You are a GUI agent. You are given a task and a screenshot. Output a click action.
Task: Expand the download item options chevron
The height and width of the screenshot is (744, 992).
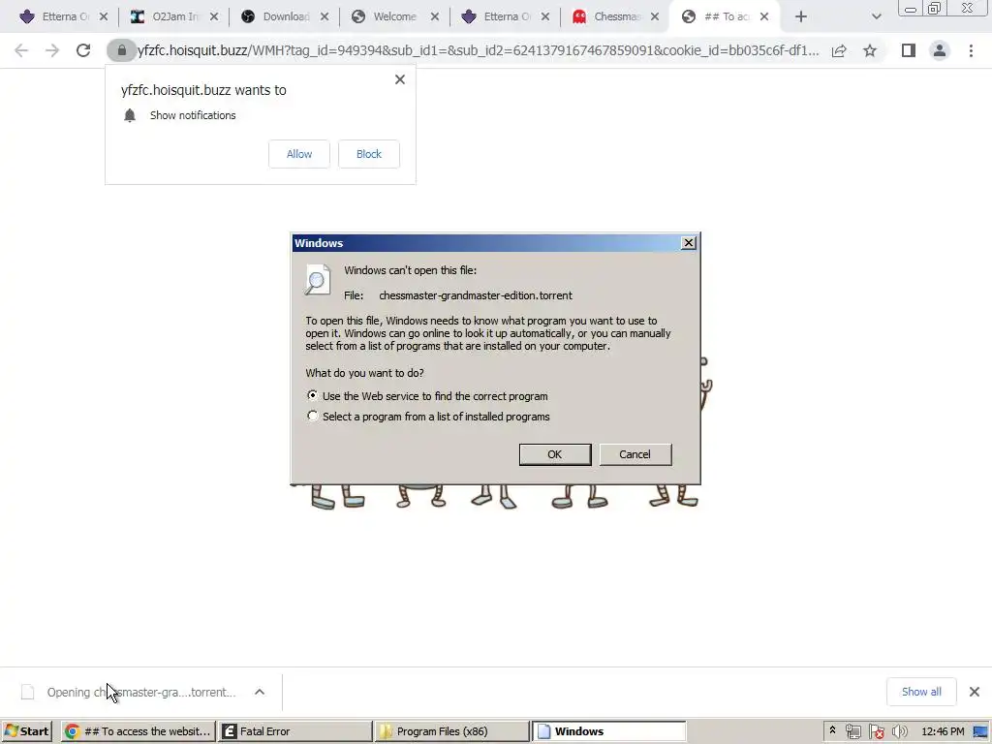point(260,692)
